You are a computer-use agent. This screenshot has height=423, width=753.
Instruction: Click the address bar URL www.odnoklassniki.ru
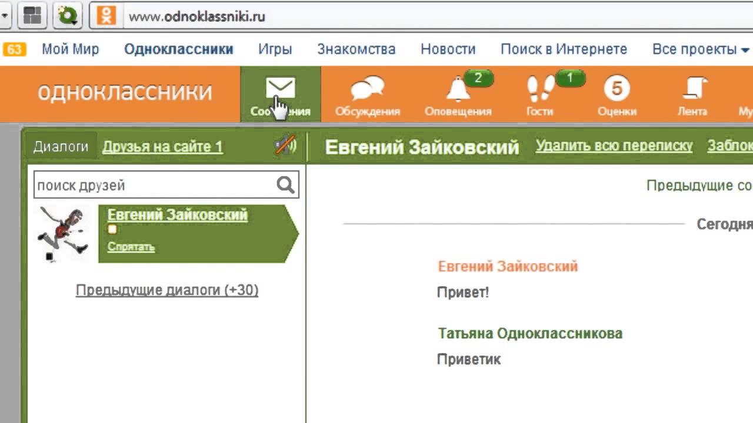pyautogui.click(x=197, y=16)
